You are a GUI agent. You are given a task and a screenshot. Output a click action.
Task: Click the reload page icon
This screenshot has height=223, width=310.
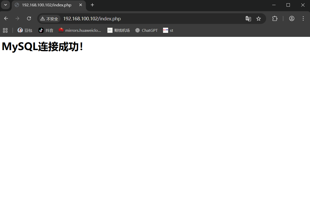(x=29, y=18)
